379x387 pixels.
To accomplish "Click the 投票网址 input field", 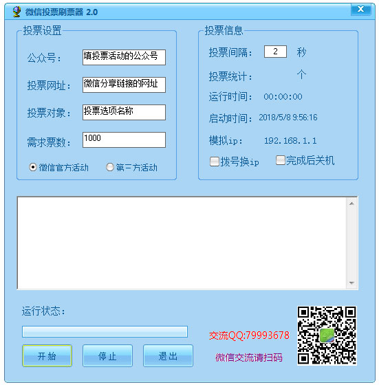I will coord(124,85).
